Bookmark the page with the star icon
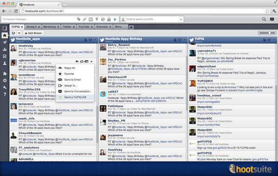 coord(267,11)
